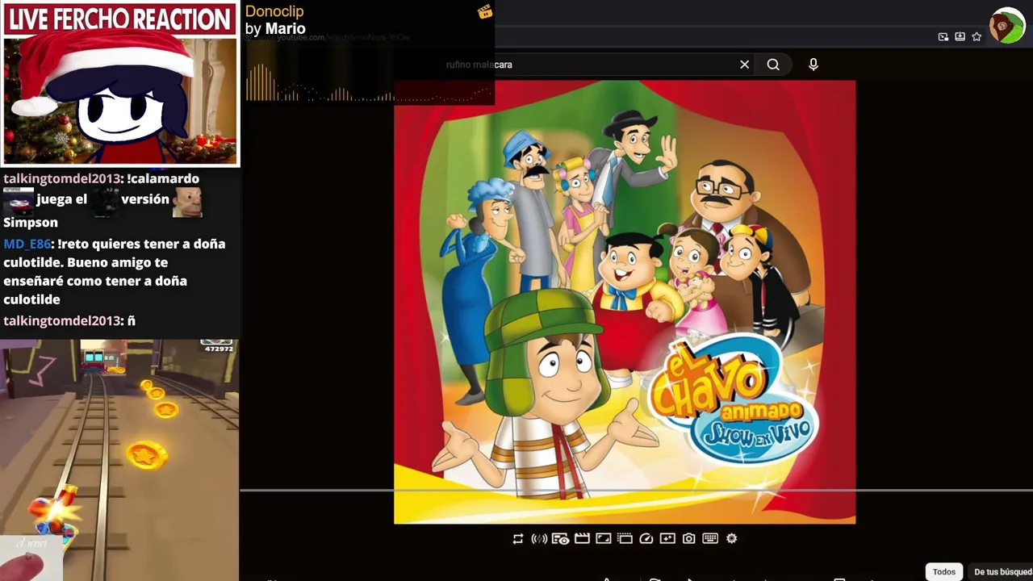Viewport: 1033px width, 581px height.
Task: Click the video progress bar
Action: point(636,489)
